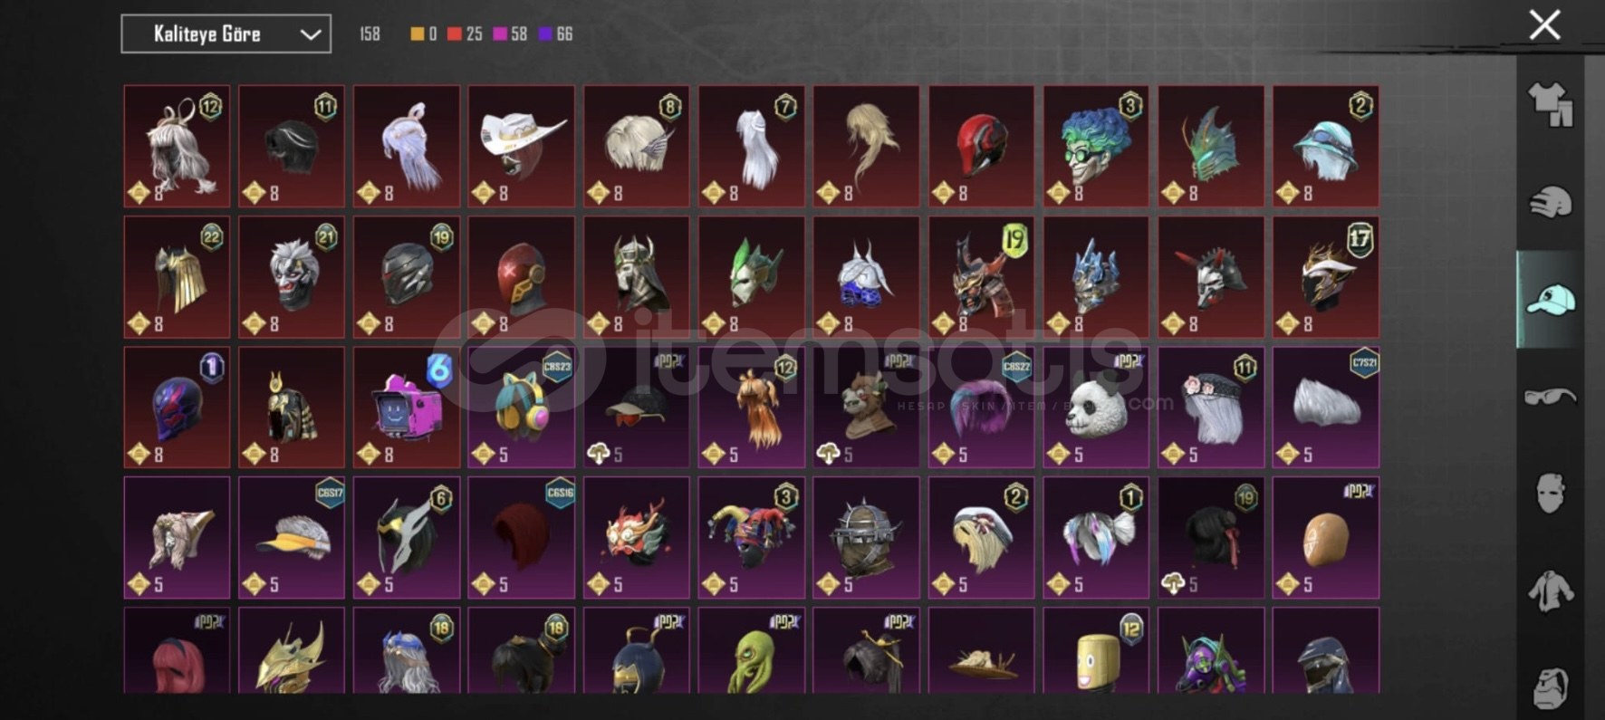Choose the jester hat item
The height and width of the screenshot is (720, 1605).
coord(751,537)
